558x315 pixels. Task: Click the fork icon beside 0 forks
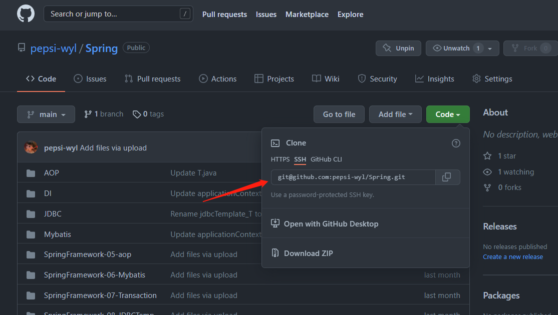tap(487, 187)
